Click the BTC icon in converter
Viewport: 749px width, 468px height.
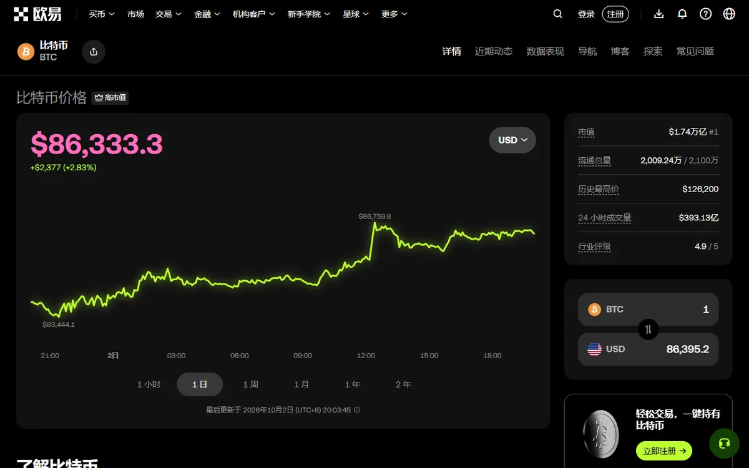pyautogui.click(x=594, y=310)
